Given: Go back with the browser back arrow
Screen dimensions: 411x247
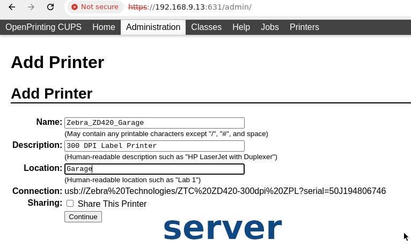Looking at the screenshot, I should (12, 8).
